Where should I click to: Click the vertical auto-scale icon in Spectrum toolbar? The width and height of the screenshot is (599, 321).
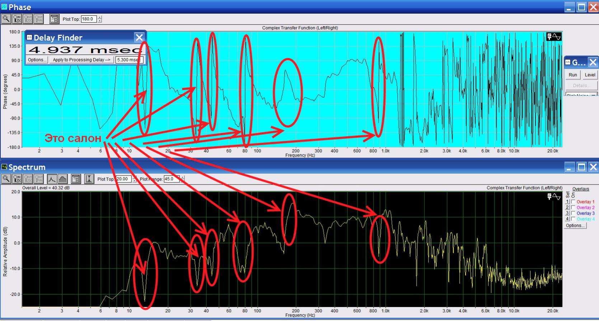pyautogui.click(x=89, y=179)
